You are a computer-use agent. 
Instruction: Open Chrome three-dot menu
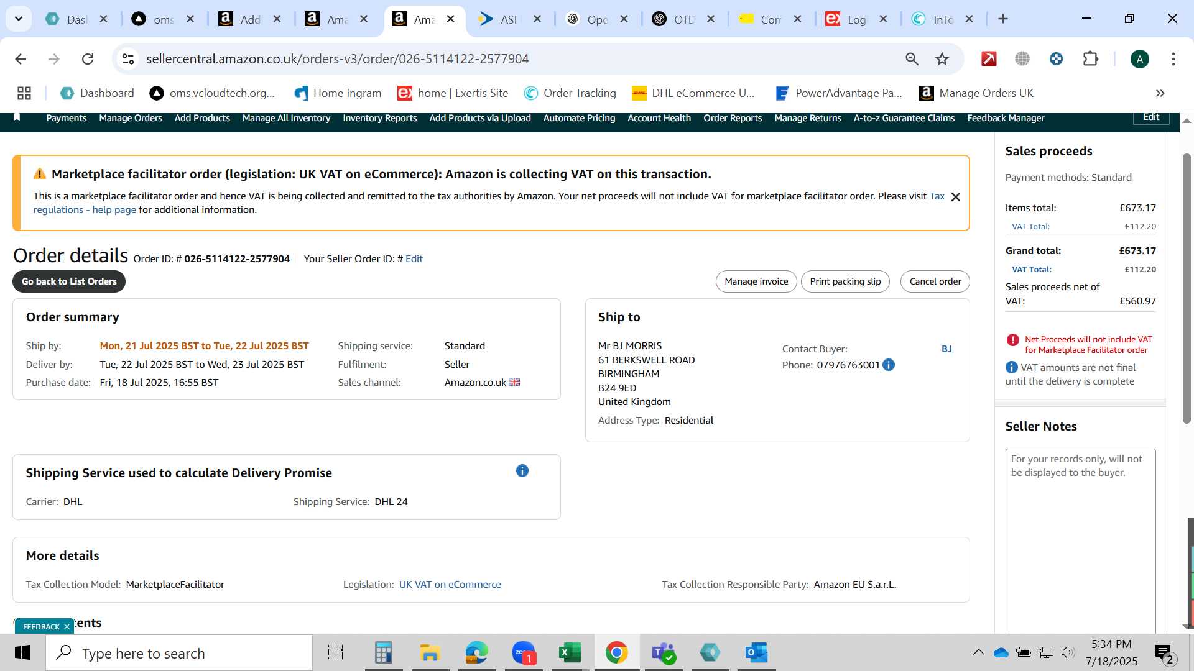(x=1173, y=59)
